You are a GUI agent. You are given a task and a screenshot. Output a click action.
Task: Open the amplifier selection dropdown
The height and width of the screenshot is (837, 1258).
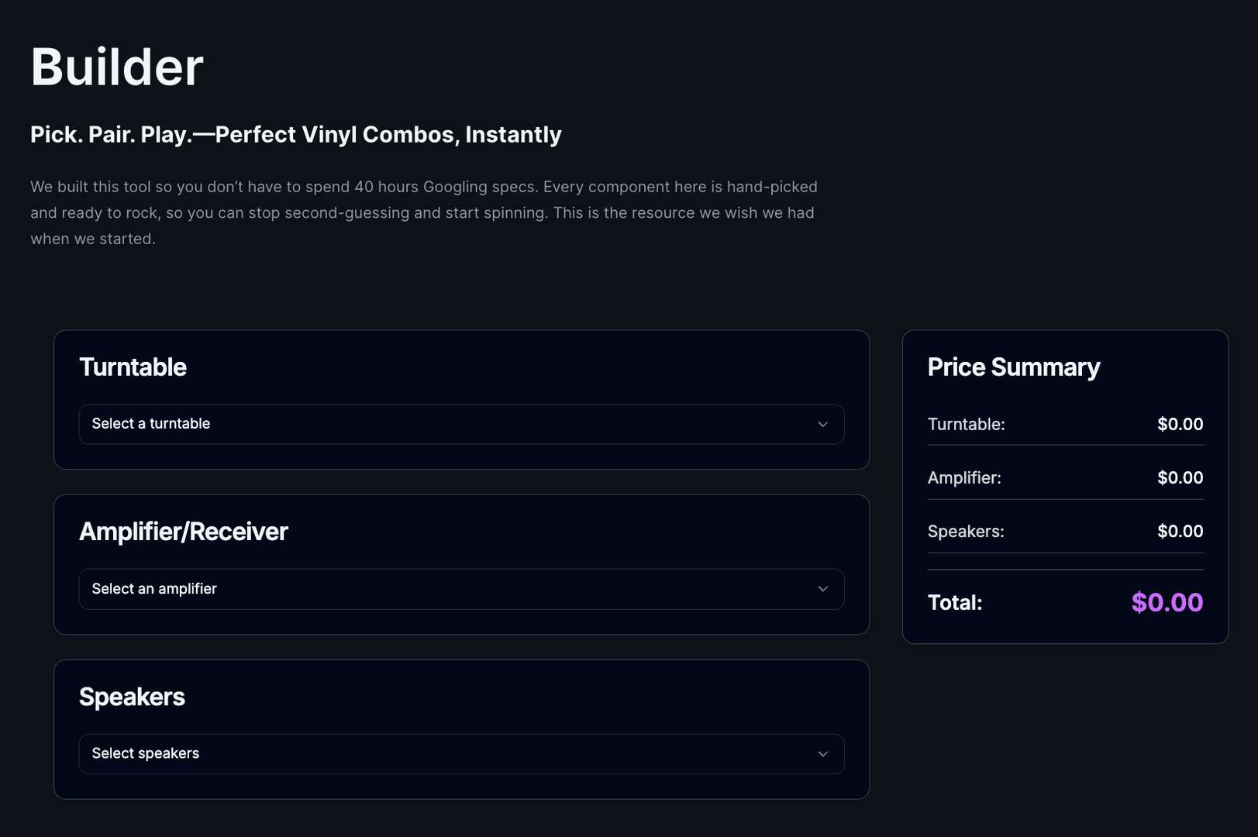pos(461,589)
